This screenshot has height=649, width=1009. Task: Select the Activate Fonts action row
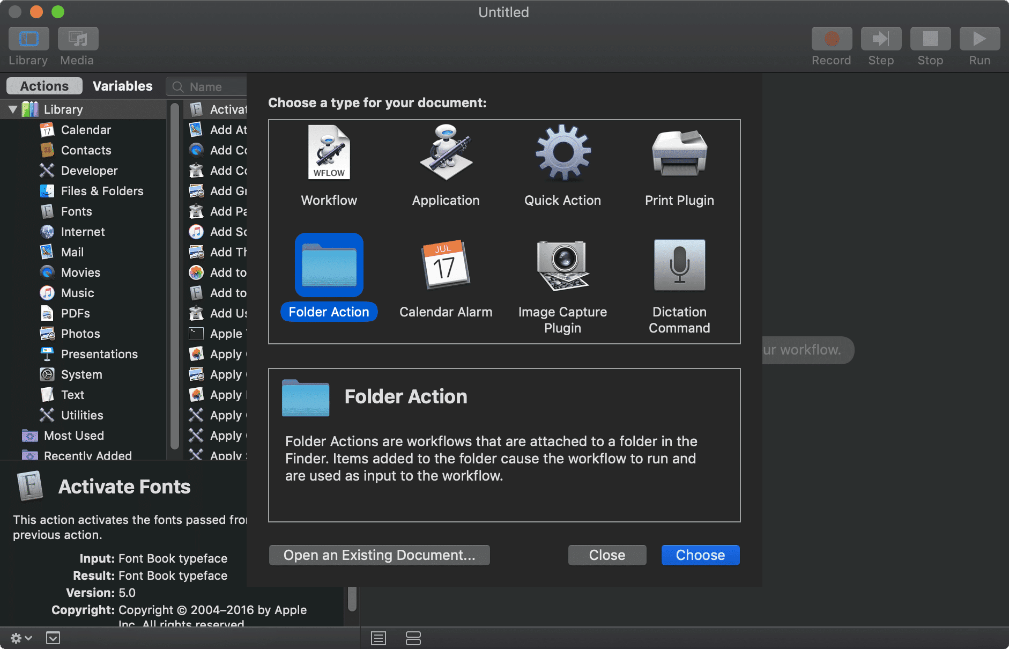coord(216,109)
